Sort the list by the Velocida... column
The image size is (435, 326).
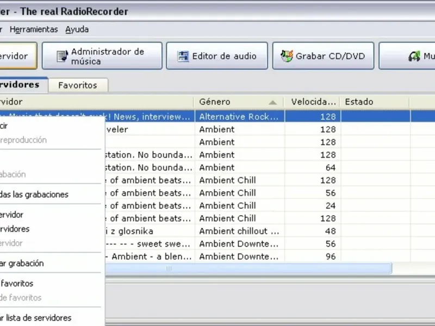click(312, 102)
